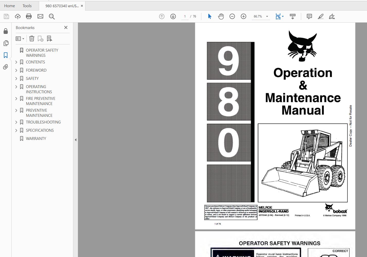Expand the SAFETY bookmark
The height and width of the screenshot is (257, 367).
click(x=16, y=79)
